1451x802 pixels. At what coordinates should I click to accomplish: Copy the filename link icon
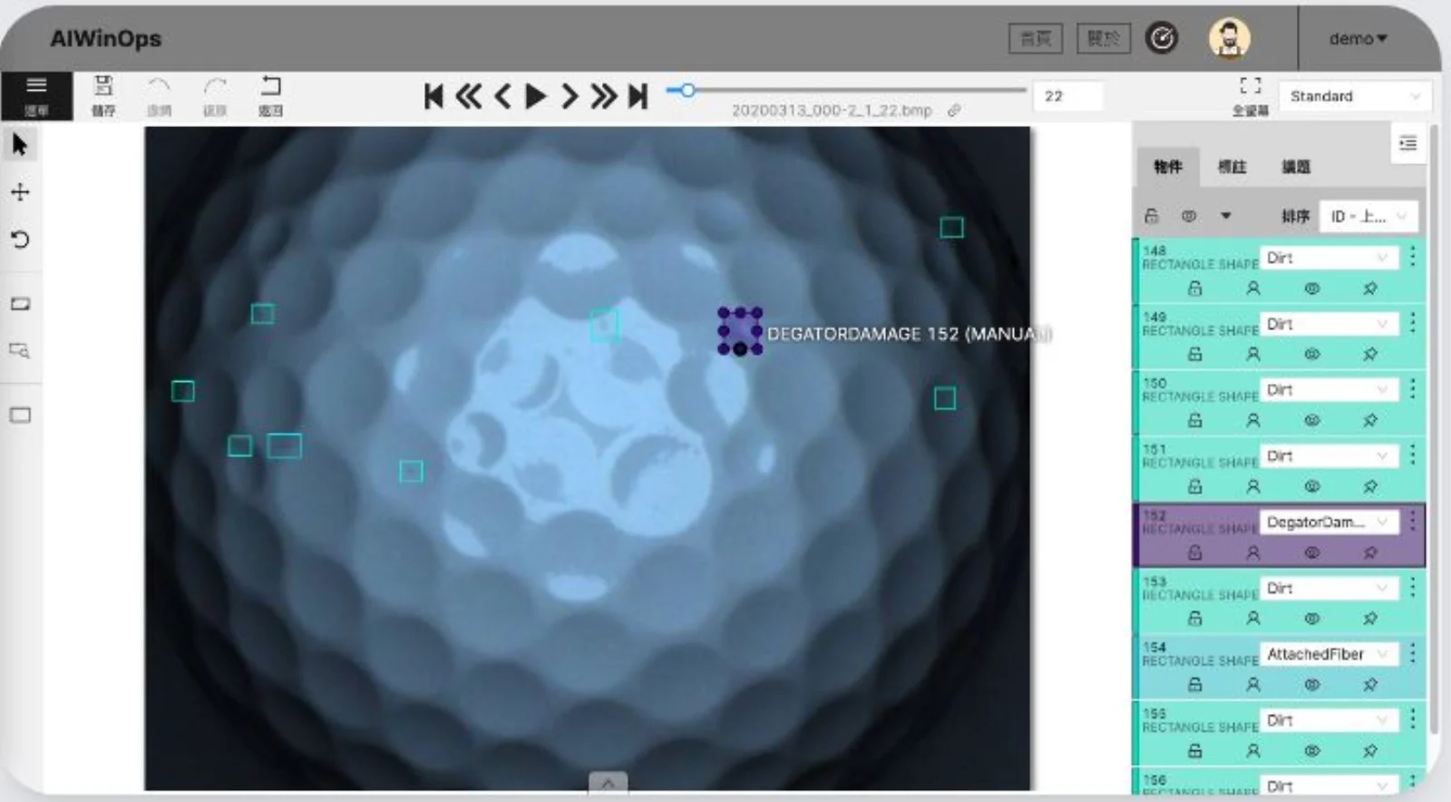point(954,110)
